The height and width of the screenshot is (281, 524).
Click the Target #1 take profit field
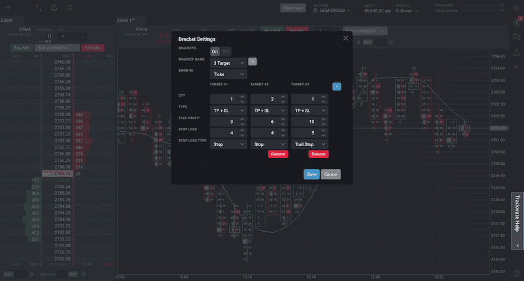pyautogui.click(x=224, y=121)
